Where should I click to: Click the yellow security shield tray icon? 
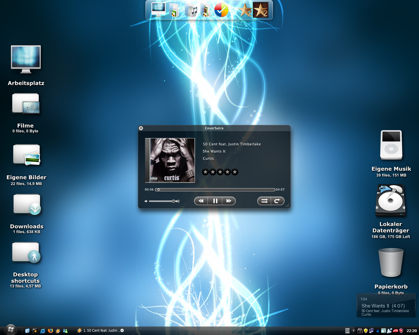point(366,331)
